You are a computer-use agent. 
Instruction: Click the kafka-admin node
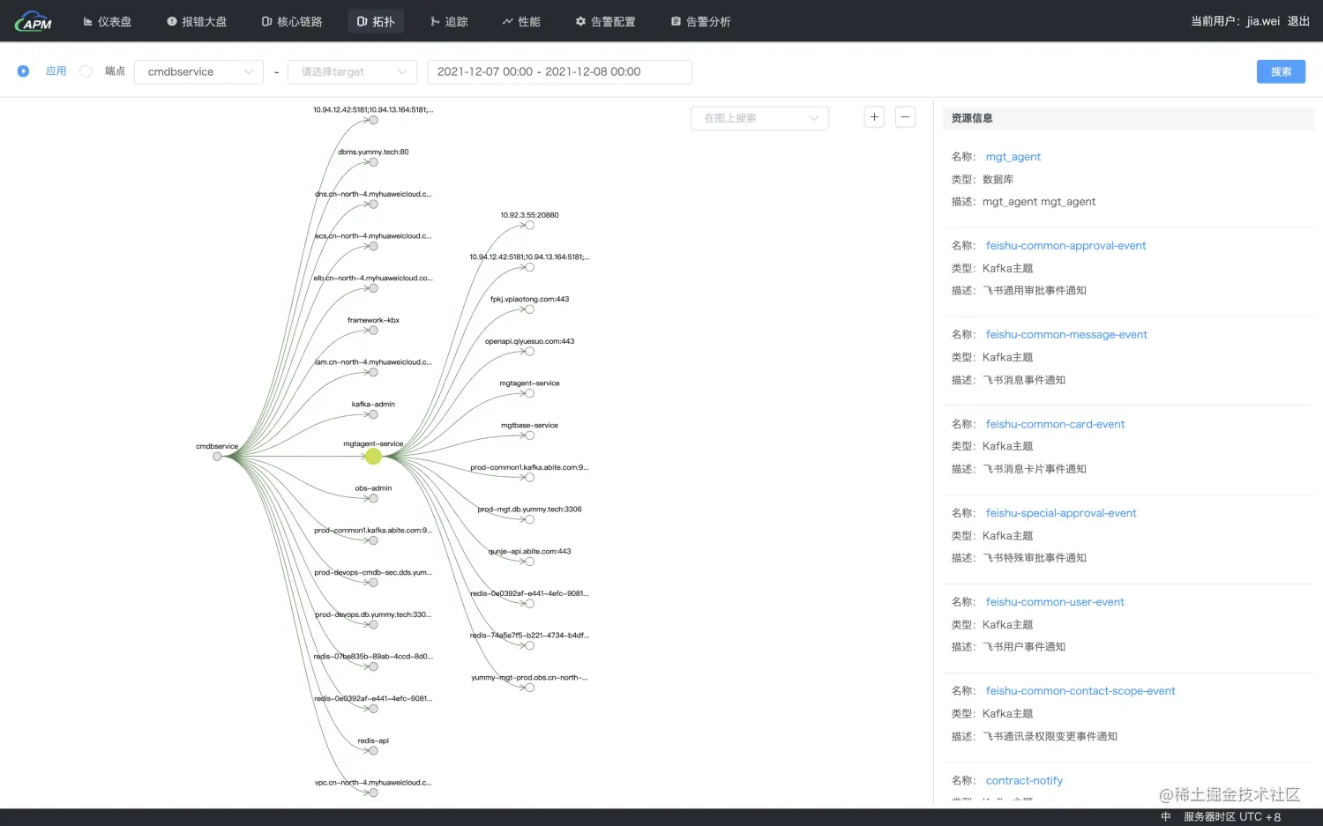[x=373, y=414]
